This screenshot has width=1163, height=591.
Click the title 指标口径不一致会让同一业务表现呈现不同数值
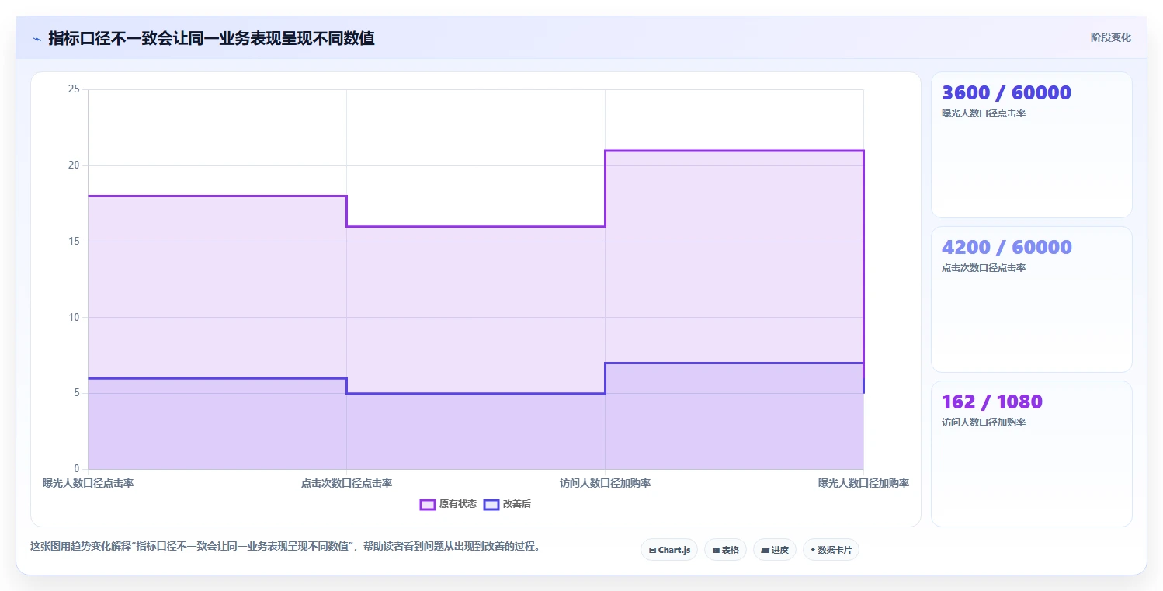(211, 38)
